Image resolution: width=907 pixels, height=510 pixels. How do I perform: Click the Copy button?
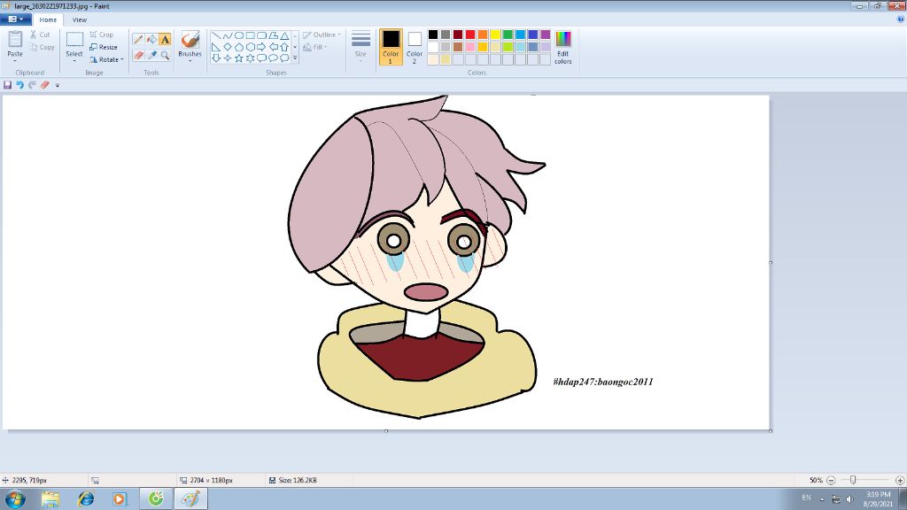(x=42, y=47)
